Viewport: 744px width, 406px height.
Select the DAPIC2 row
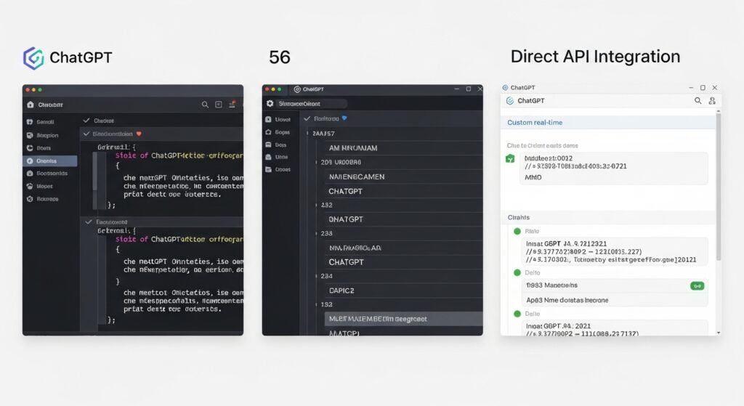click(403, 291)
